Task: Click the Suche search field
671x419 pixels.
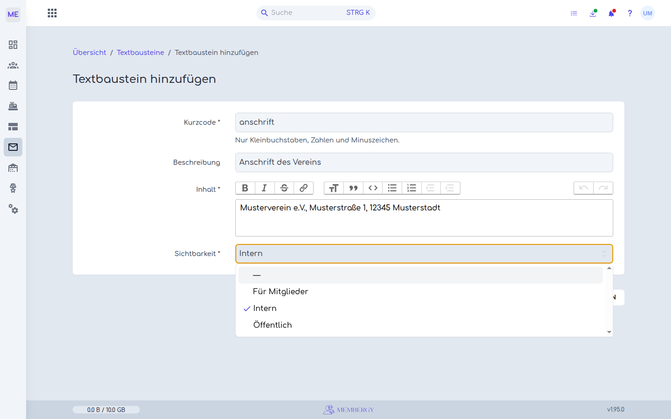Action: tap(316, 13)
